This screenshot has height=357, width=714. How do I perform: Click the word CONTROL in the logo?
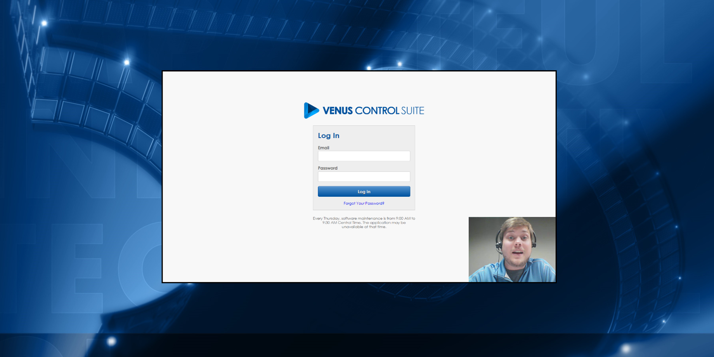coord(376,111)
